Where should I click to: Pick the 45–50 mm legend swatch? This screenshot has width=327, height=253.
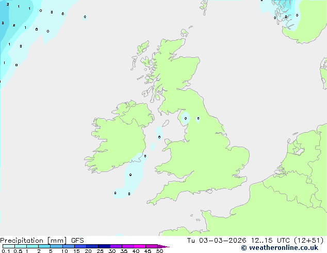pos(152,246)
